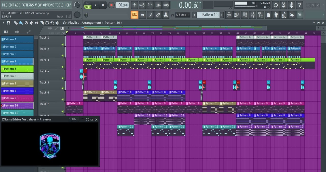
Task: Open the Channel rack icon
Action: point(245,15)
